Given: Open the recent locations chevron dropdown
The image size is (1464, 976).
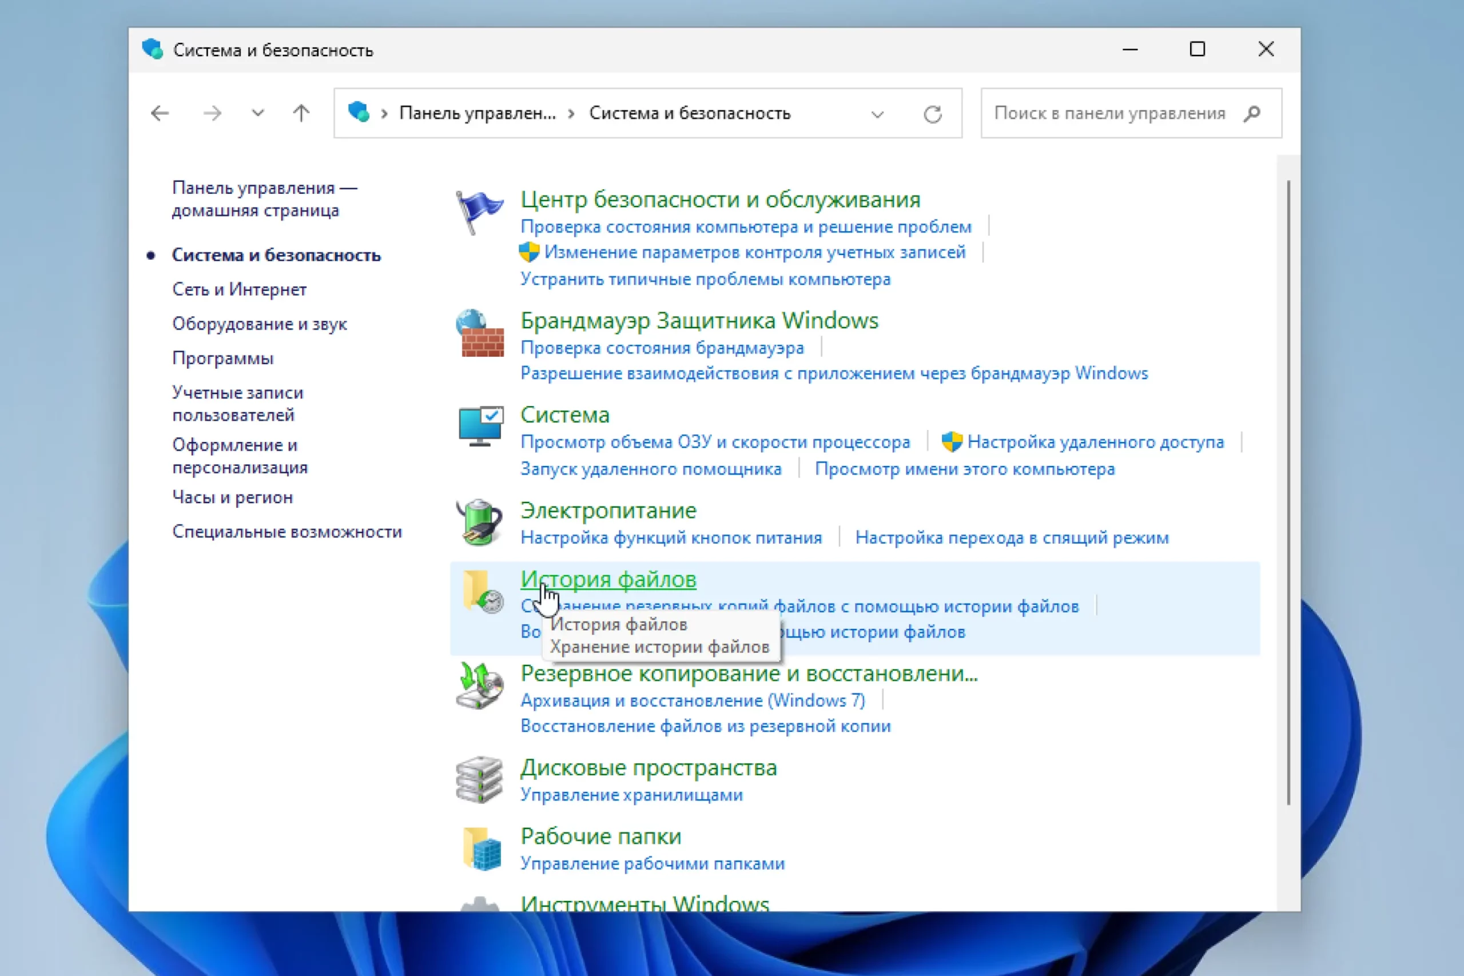Looking at the screenshot, I should click(x=258, y=113).
